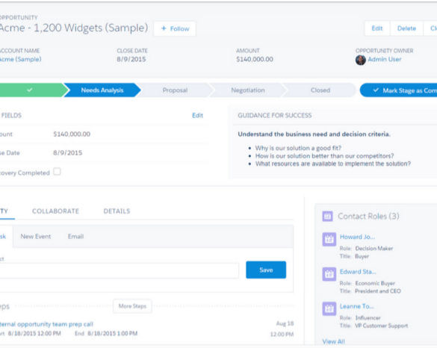Click the 'Economic Buyer' role text

click(x=375, y=283)
